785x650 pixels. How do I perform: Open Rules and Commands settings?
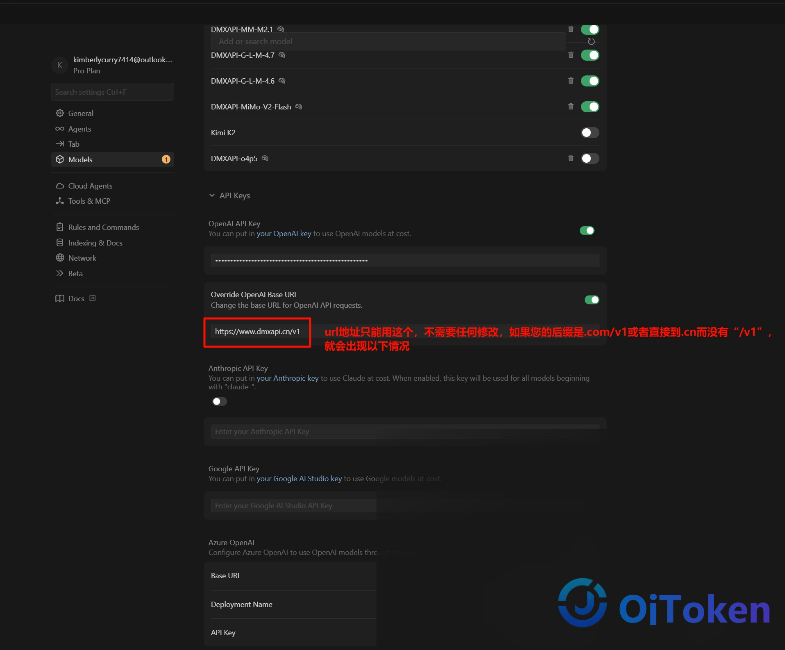pos(113,227)
